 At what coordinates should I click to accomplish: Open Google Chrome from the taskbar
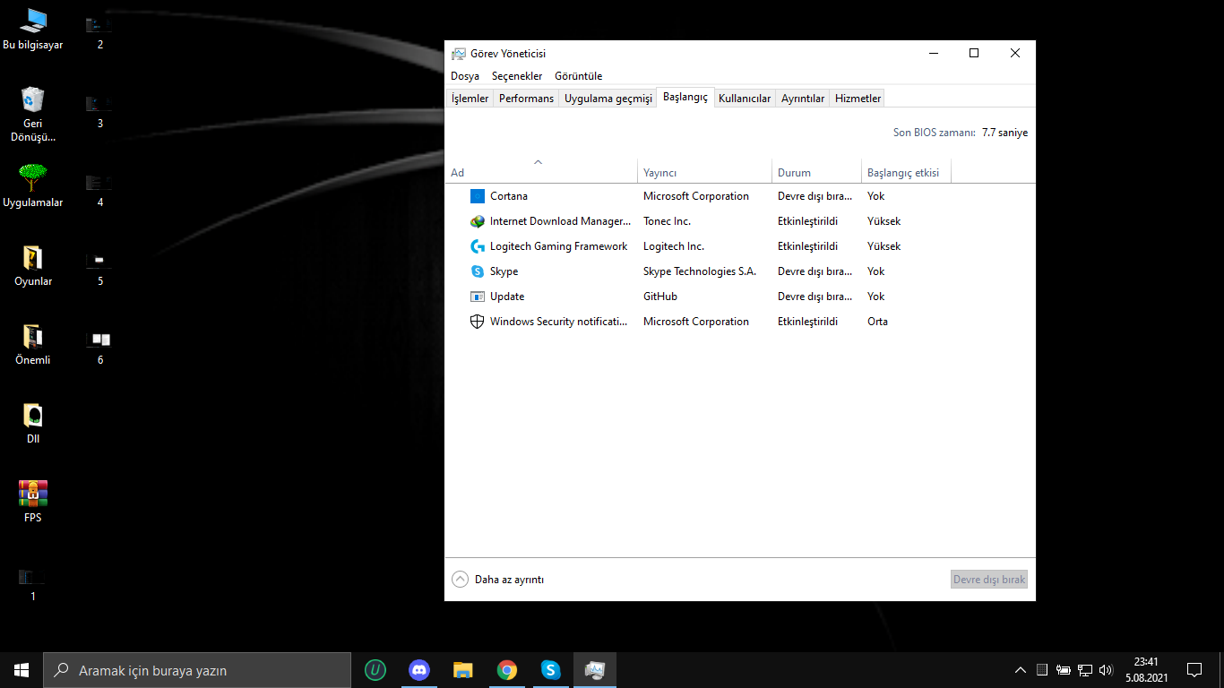point(507,670)
